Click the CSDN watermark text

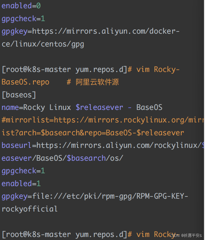[186, 236]
